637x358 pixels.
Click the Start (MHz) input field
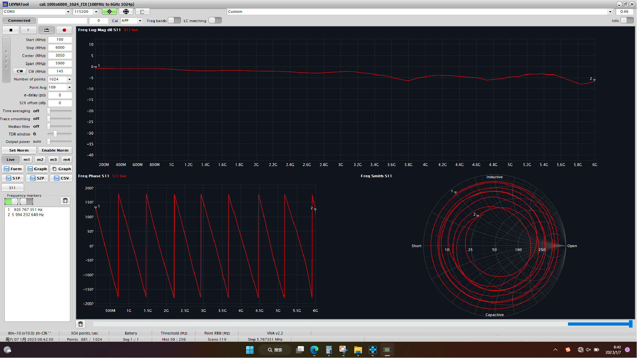point(60,39)
